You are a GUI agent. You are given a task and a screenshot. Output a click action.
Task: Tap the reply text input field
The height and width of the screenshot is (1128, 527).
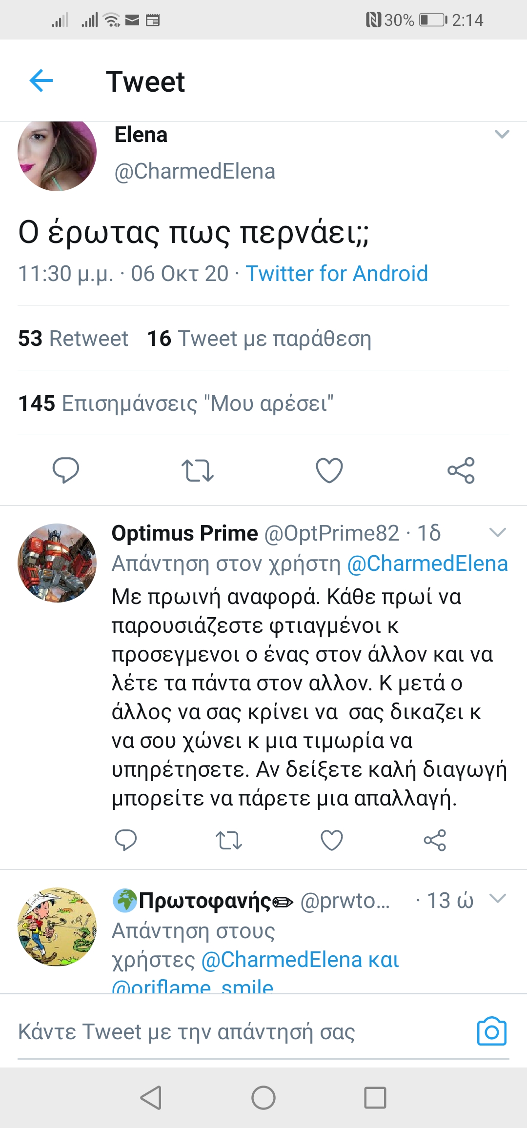[234, 1031]
